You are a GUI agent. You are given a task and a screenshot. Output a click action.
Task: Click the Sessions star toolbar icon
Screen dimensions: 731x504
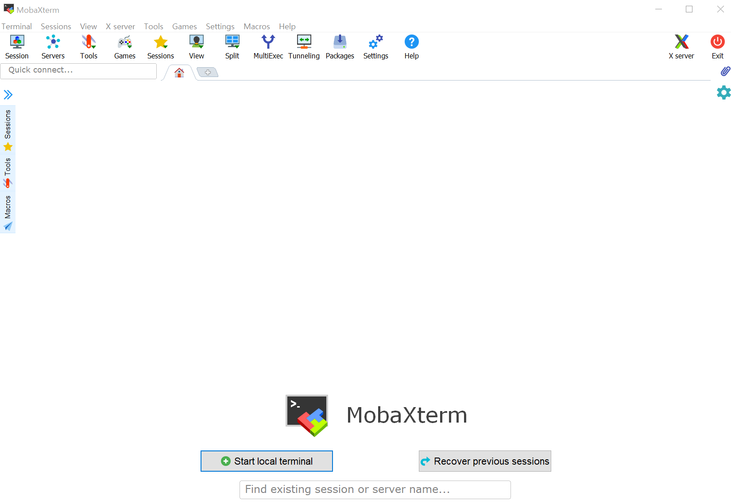point(161,47)
